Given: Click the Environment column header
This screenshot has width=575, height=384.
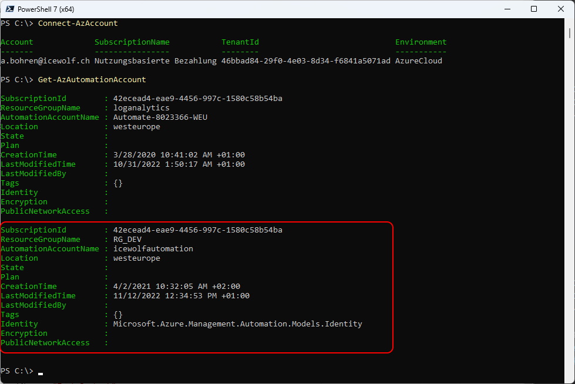Looking at the screenshot, I should click(x=421, y=42).
